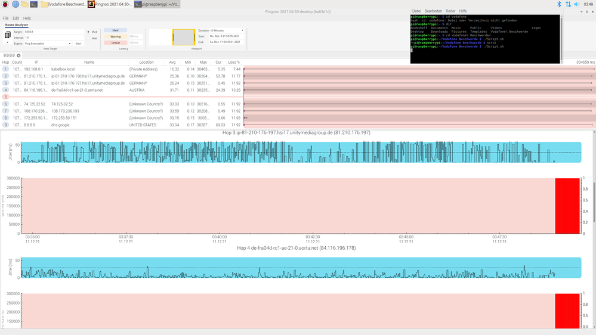Click the target bookmark icon in Route Analyser
The height and width of the screenshot is (335, 596).
[x=7, y=35]
